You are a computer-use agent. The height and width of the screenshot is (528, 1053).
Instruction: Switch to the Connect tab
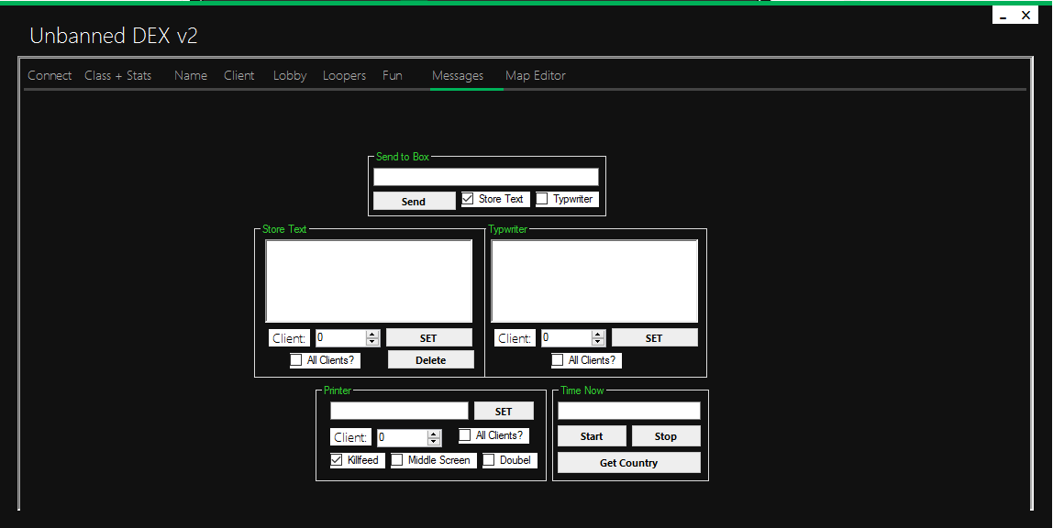coord(50,75)
